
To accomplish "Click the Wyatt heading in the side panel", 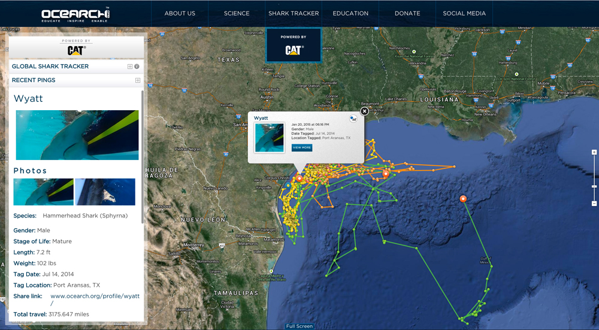I will (x=28, y=99).
